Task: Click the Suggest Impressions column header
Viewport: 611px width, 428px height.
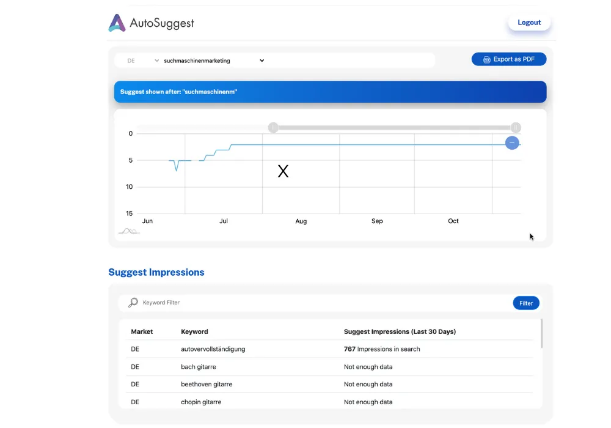Action: (x=400, y=332)
